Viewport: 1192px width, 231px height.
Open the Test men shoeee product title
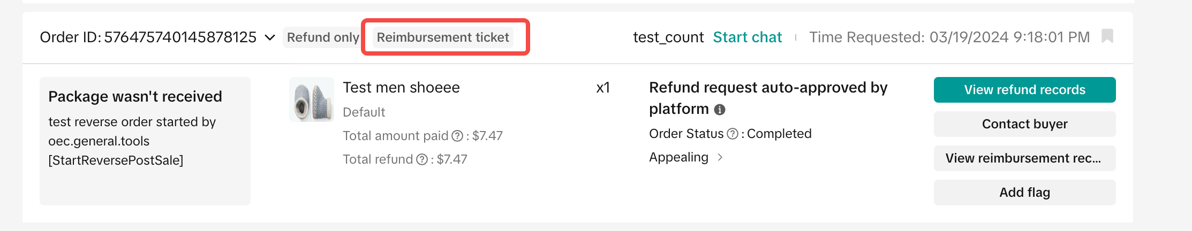point(401,88)
